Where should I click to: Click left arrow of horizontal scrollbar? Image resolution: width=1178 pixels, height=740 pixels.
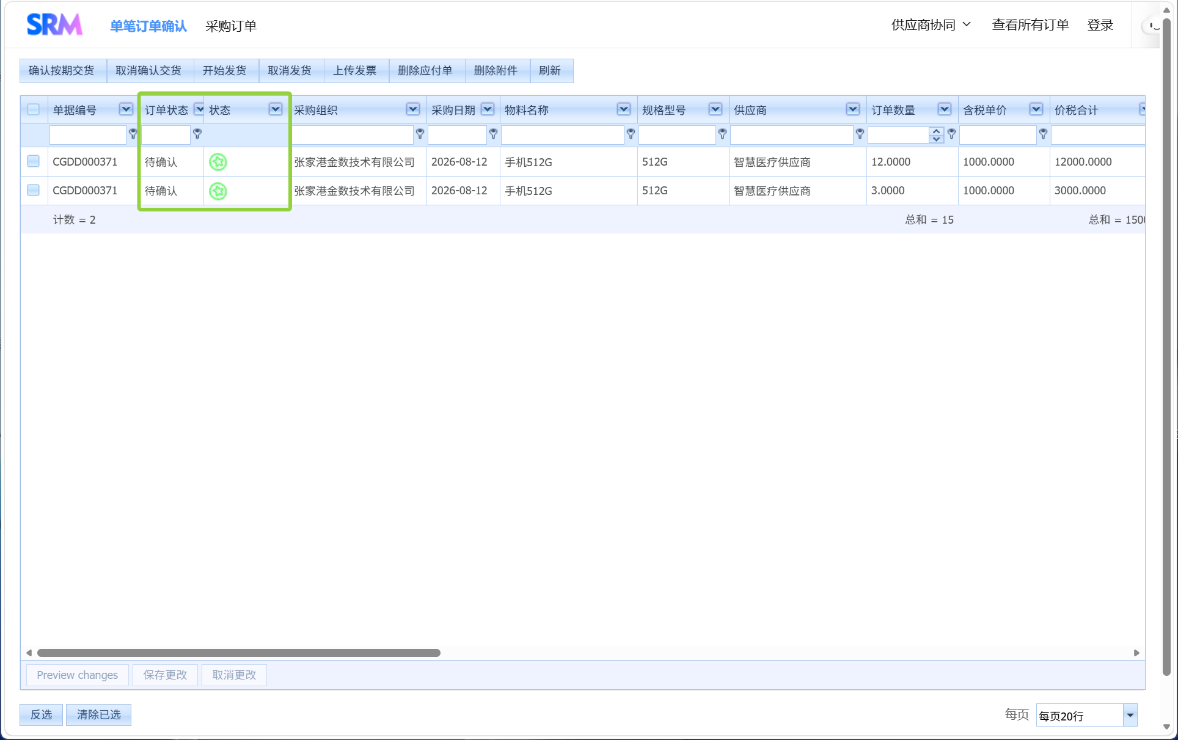(29, 653)
